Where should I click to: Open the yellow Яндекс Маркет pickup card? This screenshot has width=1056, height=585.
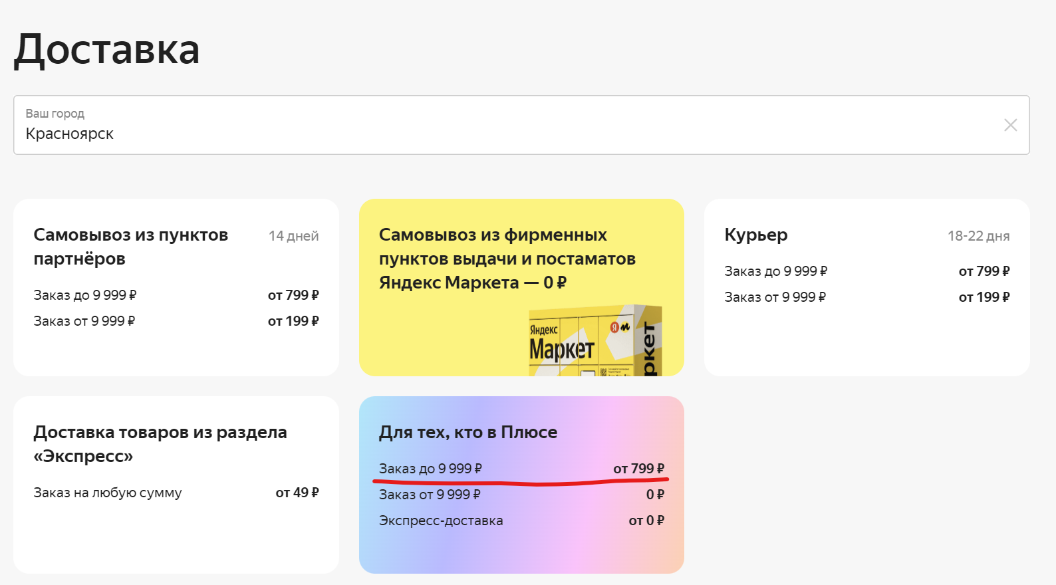click(521, 287)
